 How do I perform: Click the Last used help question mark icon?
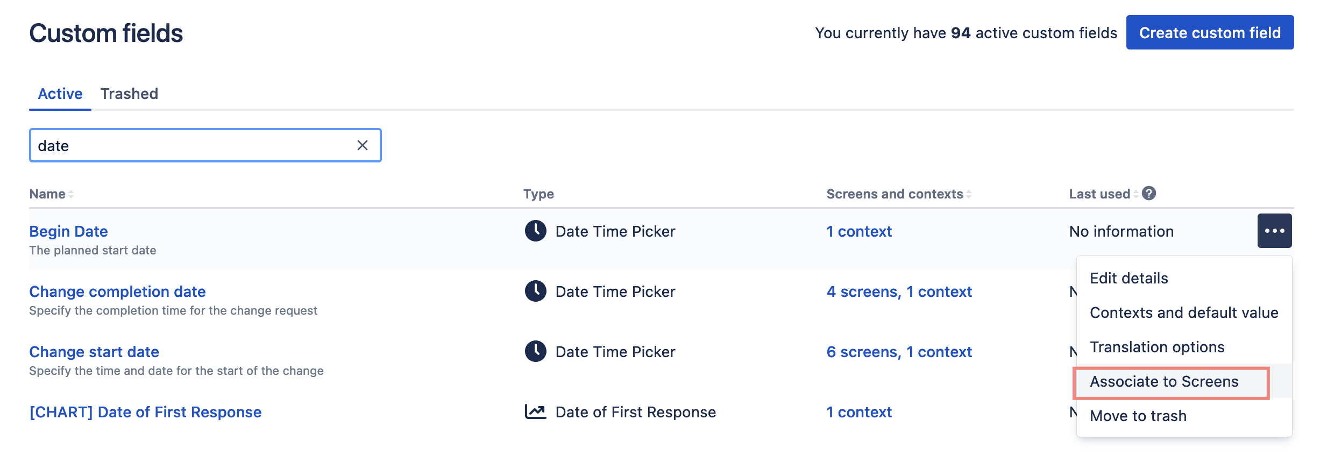(x=1148, y=194)
